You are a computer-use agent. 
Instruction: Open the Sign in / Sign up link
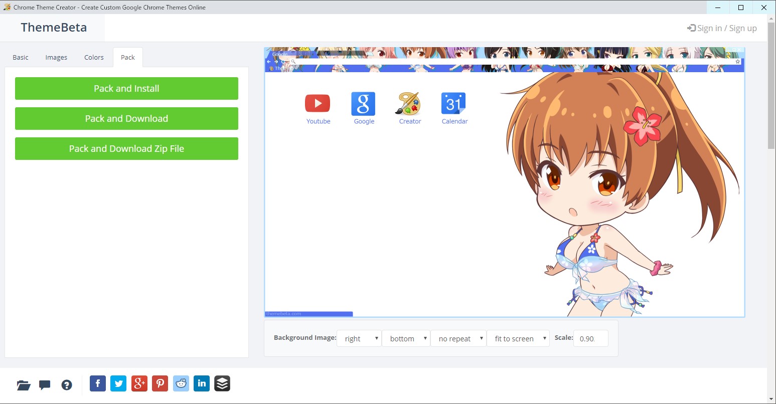[x=722, y=28]
